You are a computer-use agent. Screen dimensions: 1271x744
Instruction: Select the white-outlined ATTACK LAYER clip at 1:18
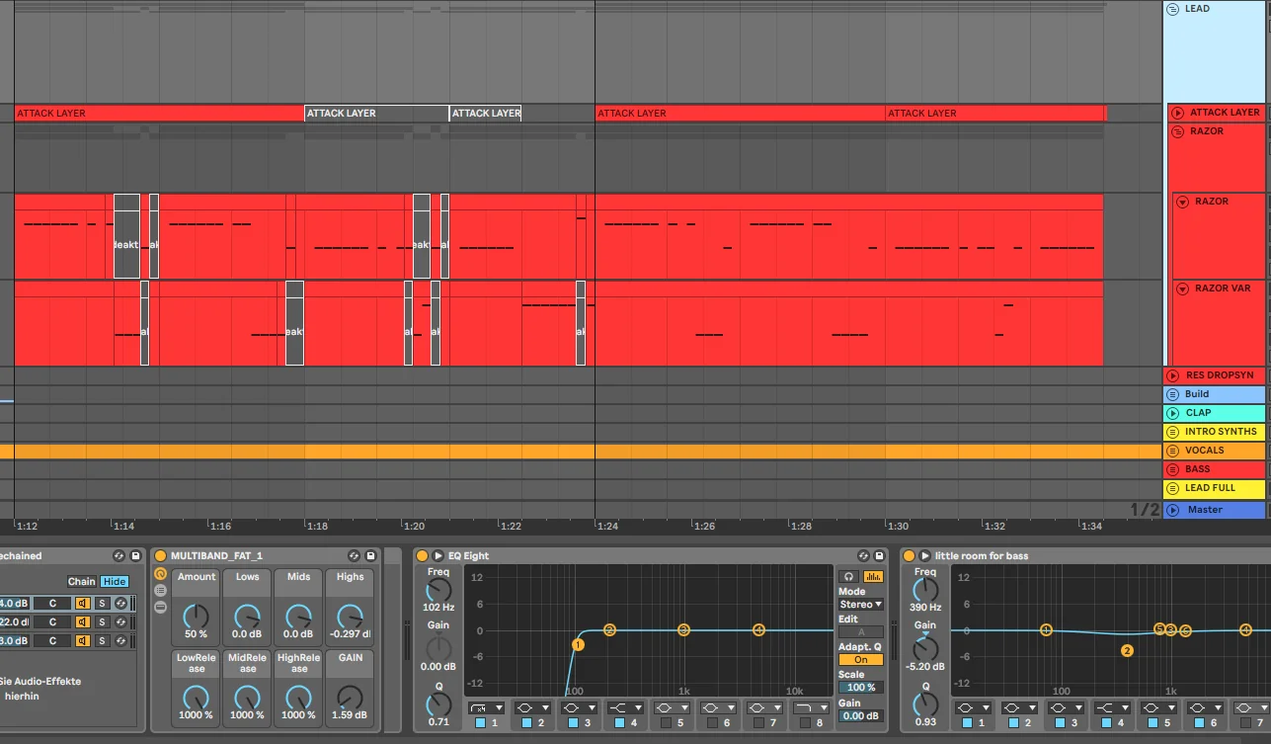coord(376,113)
